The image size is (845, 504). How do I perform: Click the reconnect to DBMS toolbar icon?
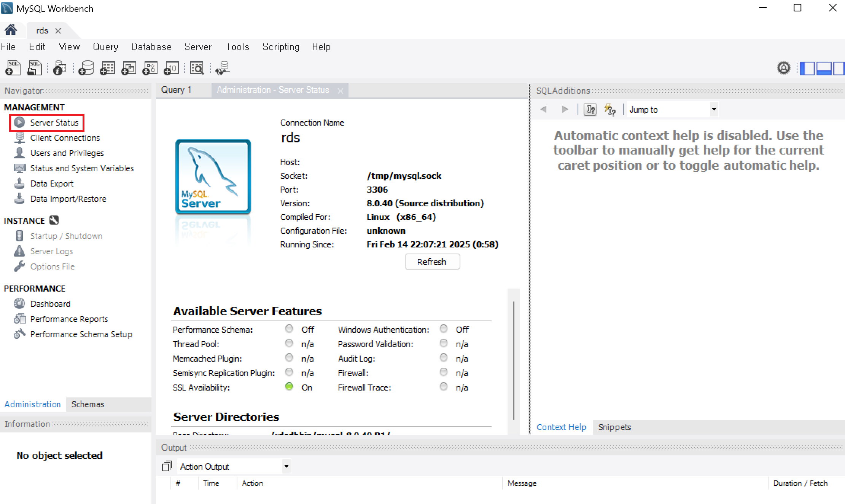coord(222,68)
